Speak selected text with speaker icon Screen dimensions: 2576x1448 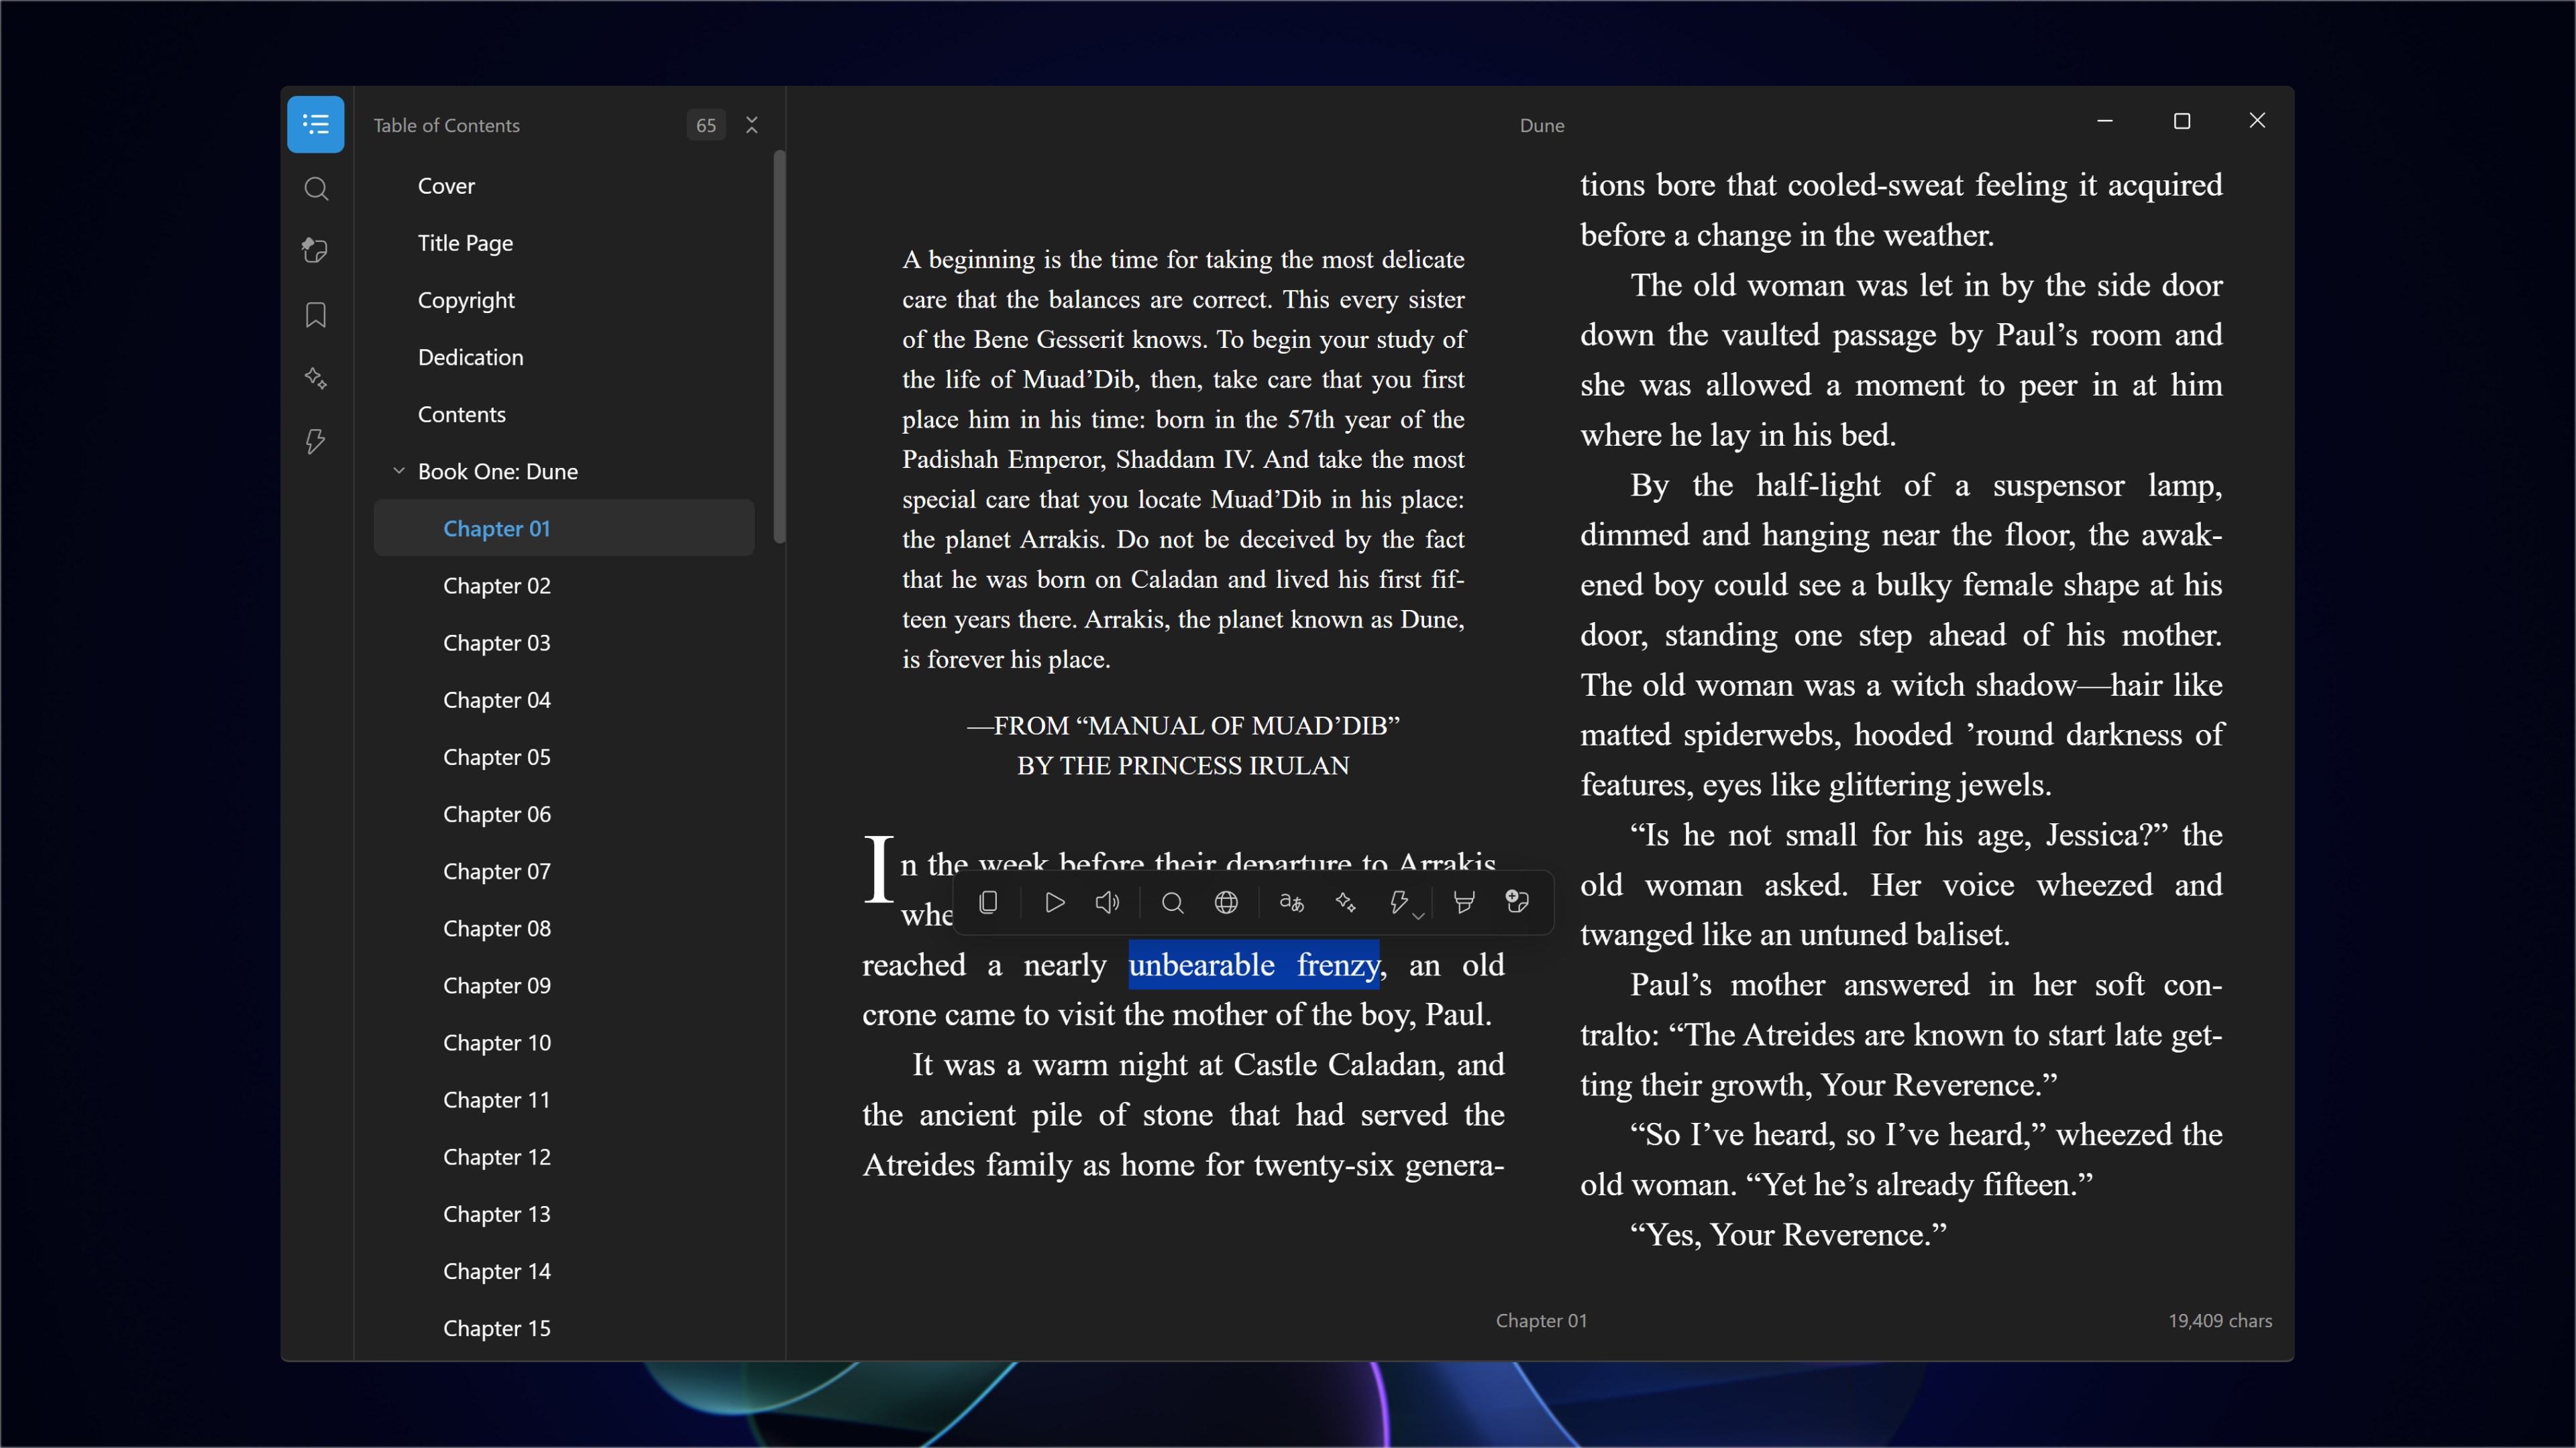tap(1107, 902)
